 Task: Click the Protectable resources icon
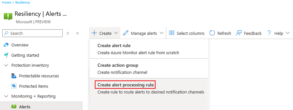coord(14,76)
